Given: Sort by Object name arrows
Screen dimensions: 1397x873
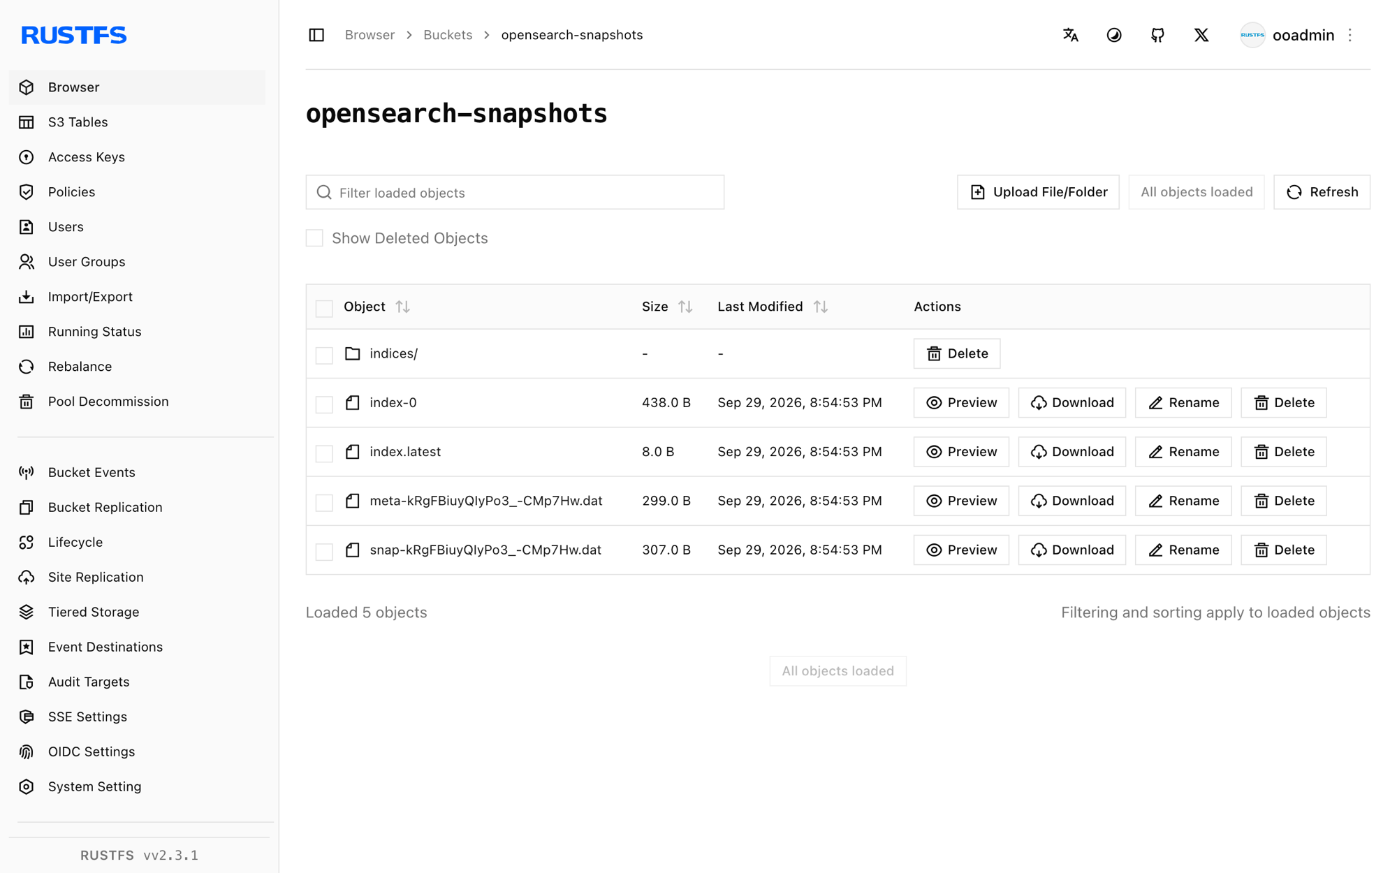Looking at the screenshot, I should coord(403,307).
